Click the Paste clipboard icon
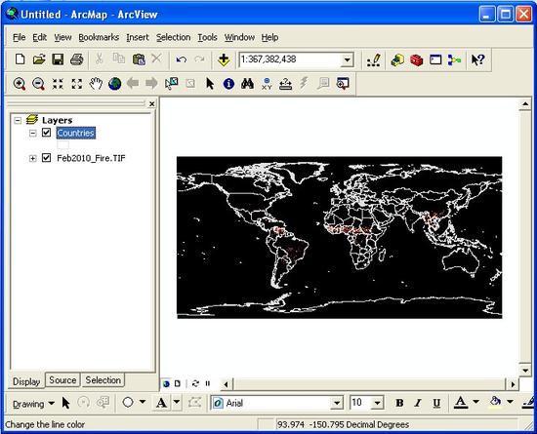This screenshot has width=537, height=434. (x=139, y=59)
